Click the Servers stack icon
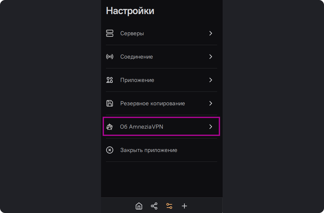The image size is (324, 213). point(110,33)
